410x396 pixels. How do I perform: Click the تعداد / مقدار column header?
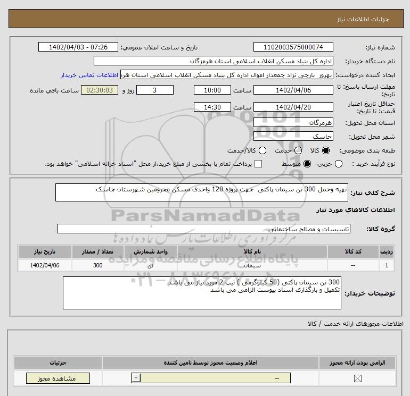98,251
